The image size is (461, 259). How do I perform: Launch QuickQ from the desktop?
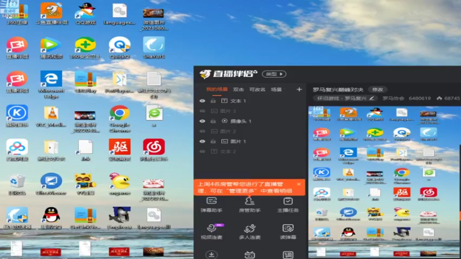click(x=120, y=48)
